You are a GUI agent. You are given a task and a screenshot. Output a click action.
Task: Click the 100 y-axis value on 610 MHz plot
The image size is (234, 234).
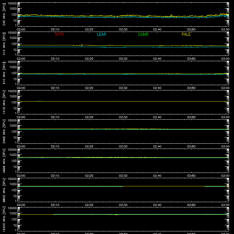pyautogui.click(x=14, y=73)
